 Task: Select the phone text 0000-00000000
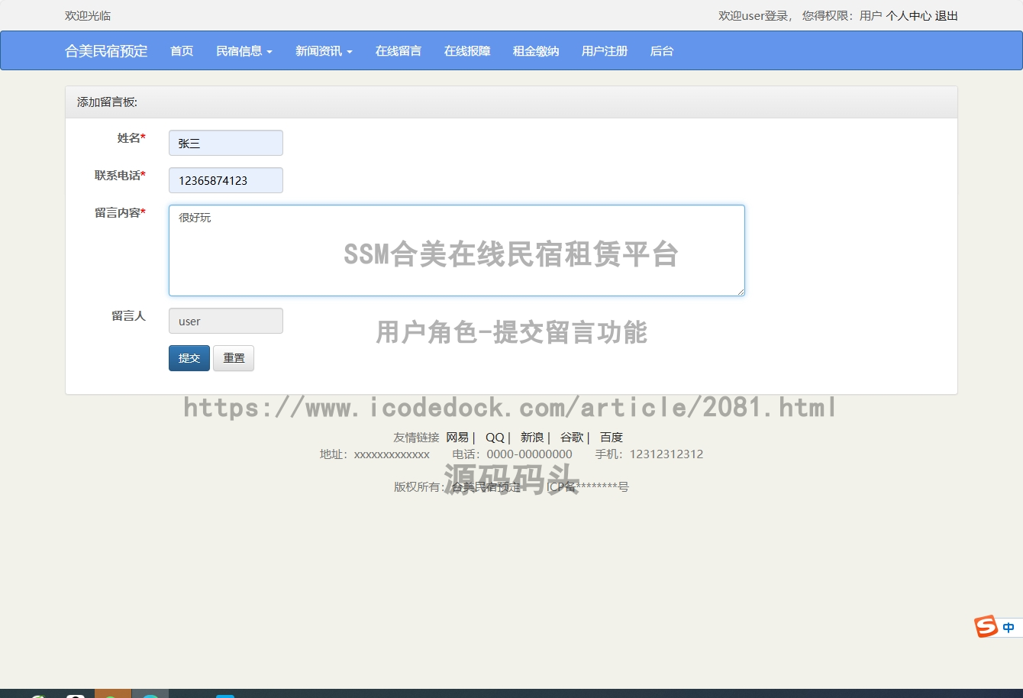point(530,454)
